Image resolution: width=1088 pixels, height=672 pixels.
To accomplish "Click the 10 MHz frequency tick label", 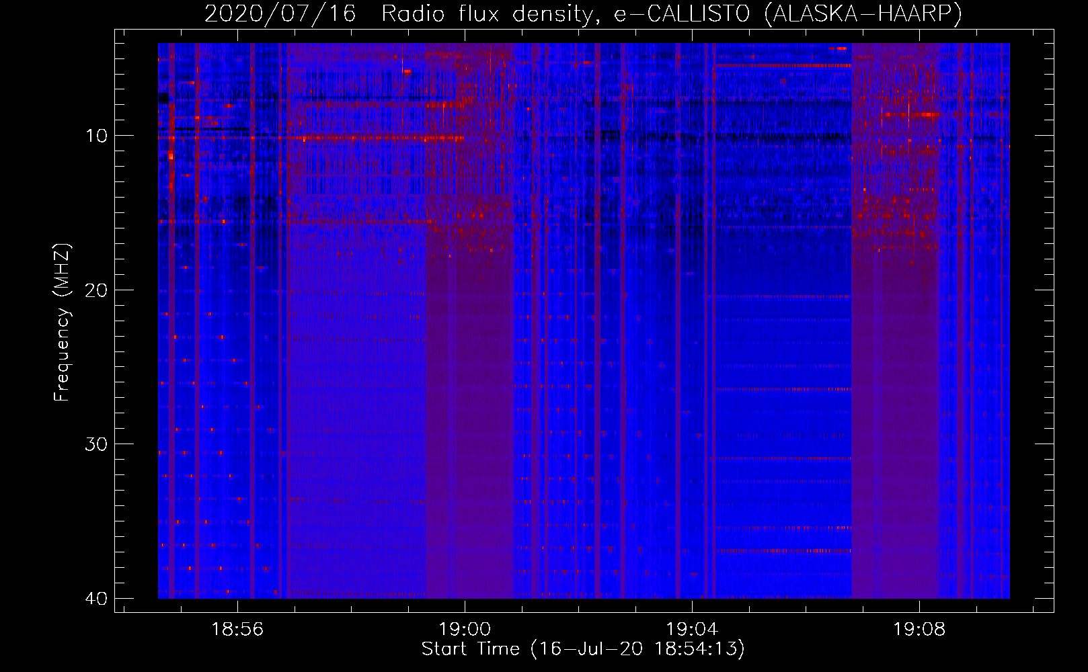I will pyautogui.click(x=96, y=136).
